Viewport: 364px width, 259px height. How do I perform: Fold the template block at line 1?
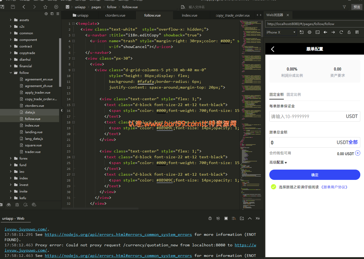point(73,23)
